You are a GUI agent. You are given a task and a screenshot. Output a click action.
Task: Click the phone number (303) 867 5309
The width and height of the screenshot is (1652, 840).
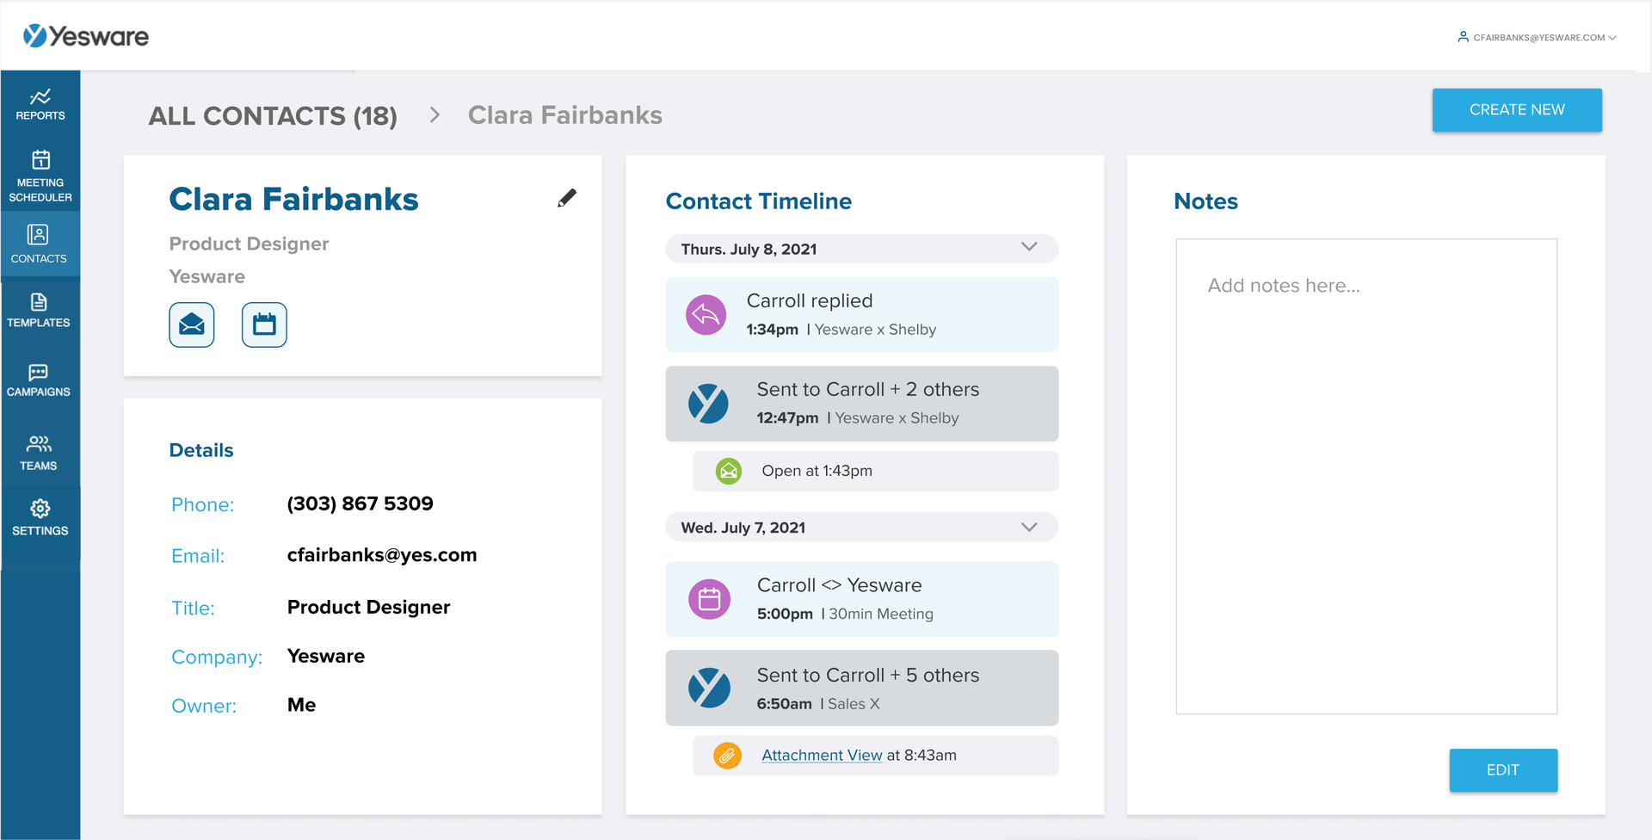[x=360, y=503]
